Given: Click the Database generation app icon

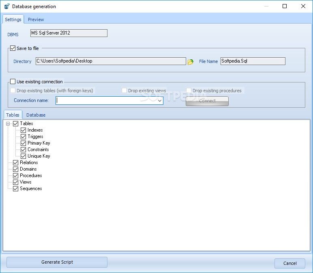Looking at the screenshot, I should (x=7, y=6).
